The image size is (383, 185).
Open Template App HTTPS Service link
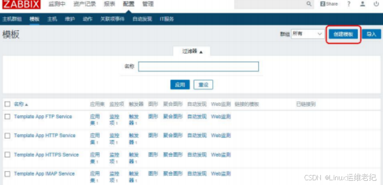tap(46, 155)
